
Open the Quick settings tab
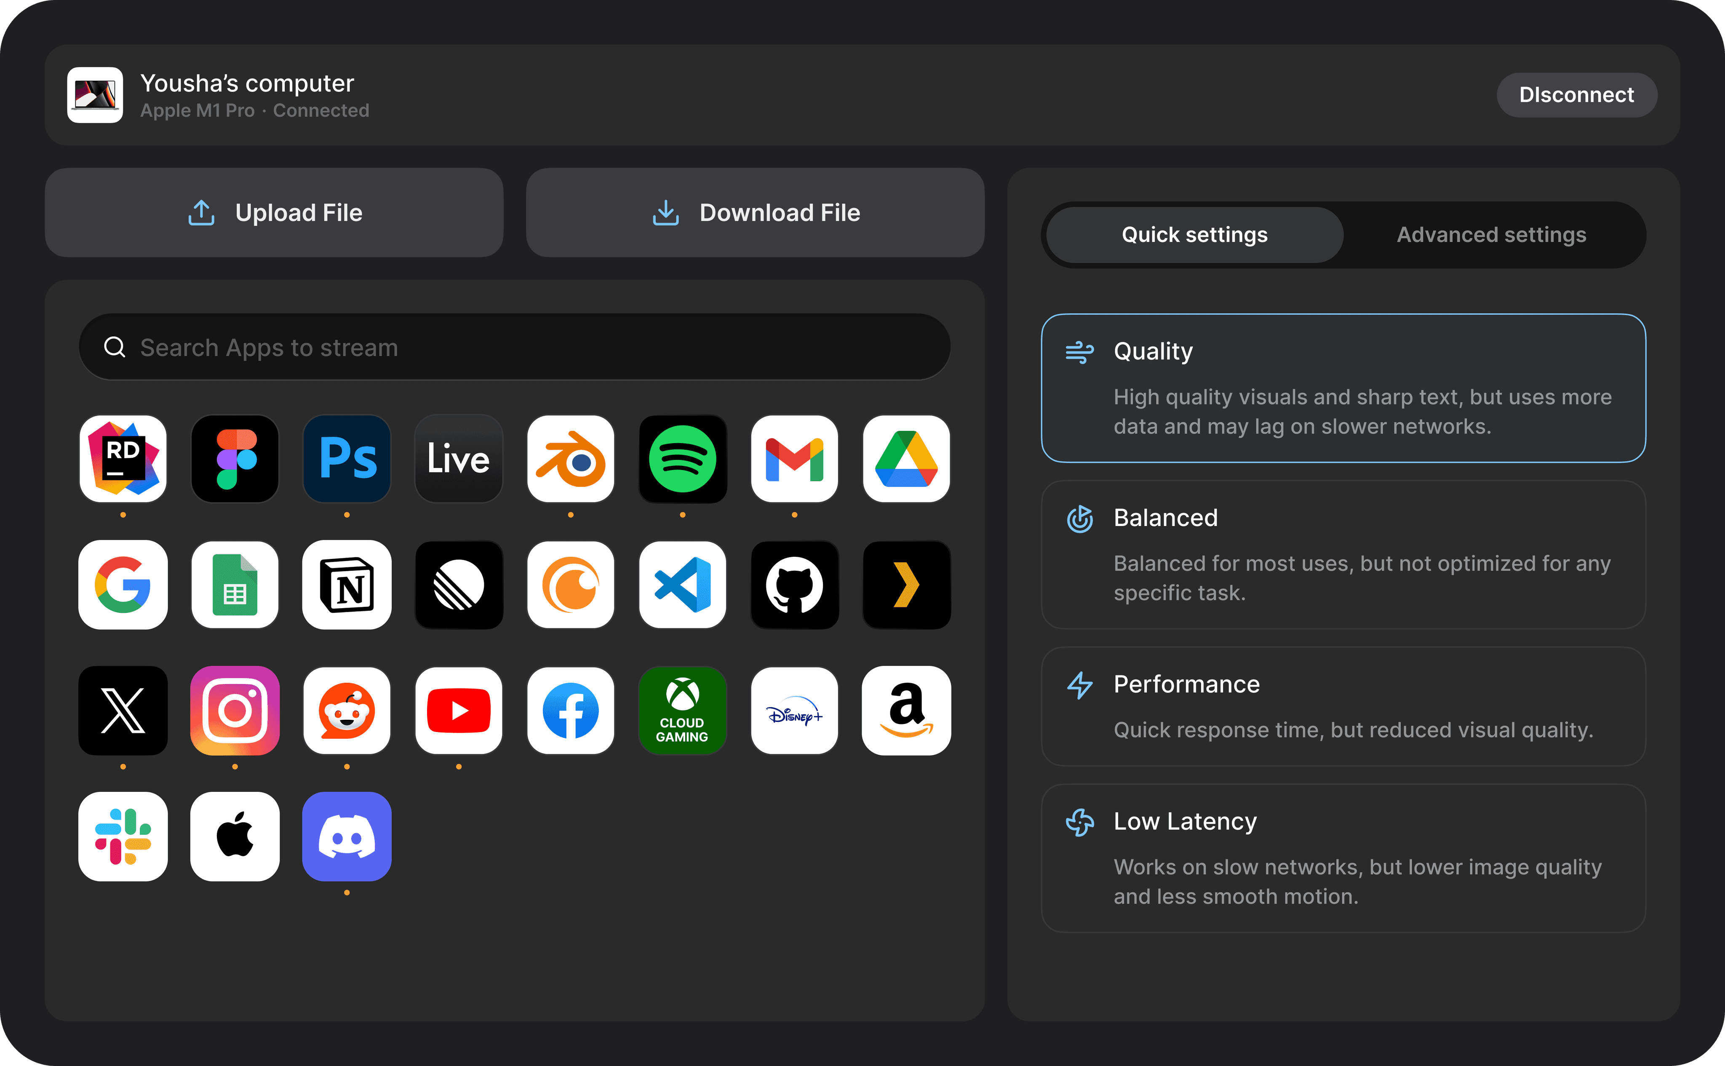(x=1194, y=235)
